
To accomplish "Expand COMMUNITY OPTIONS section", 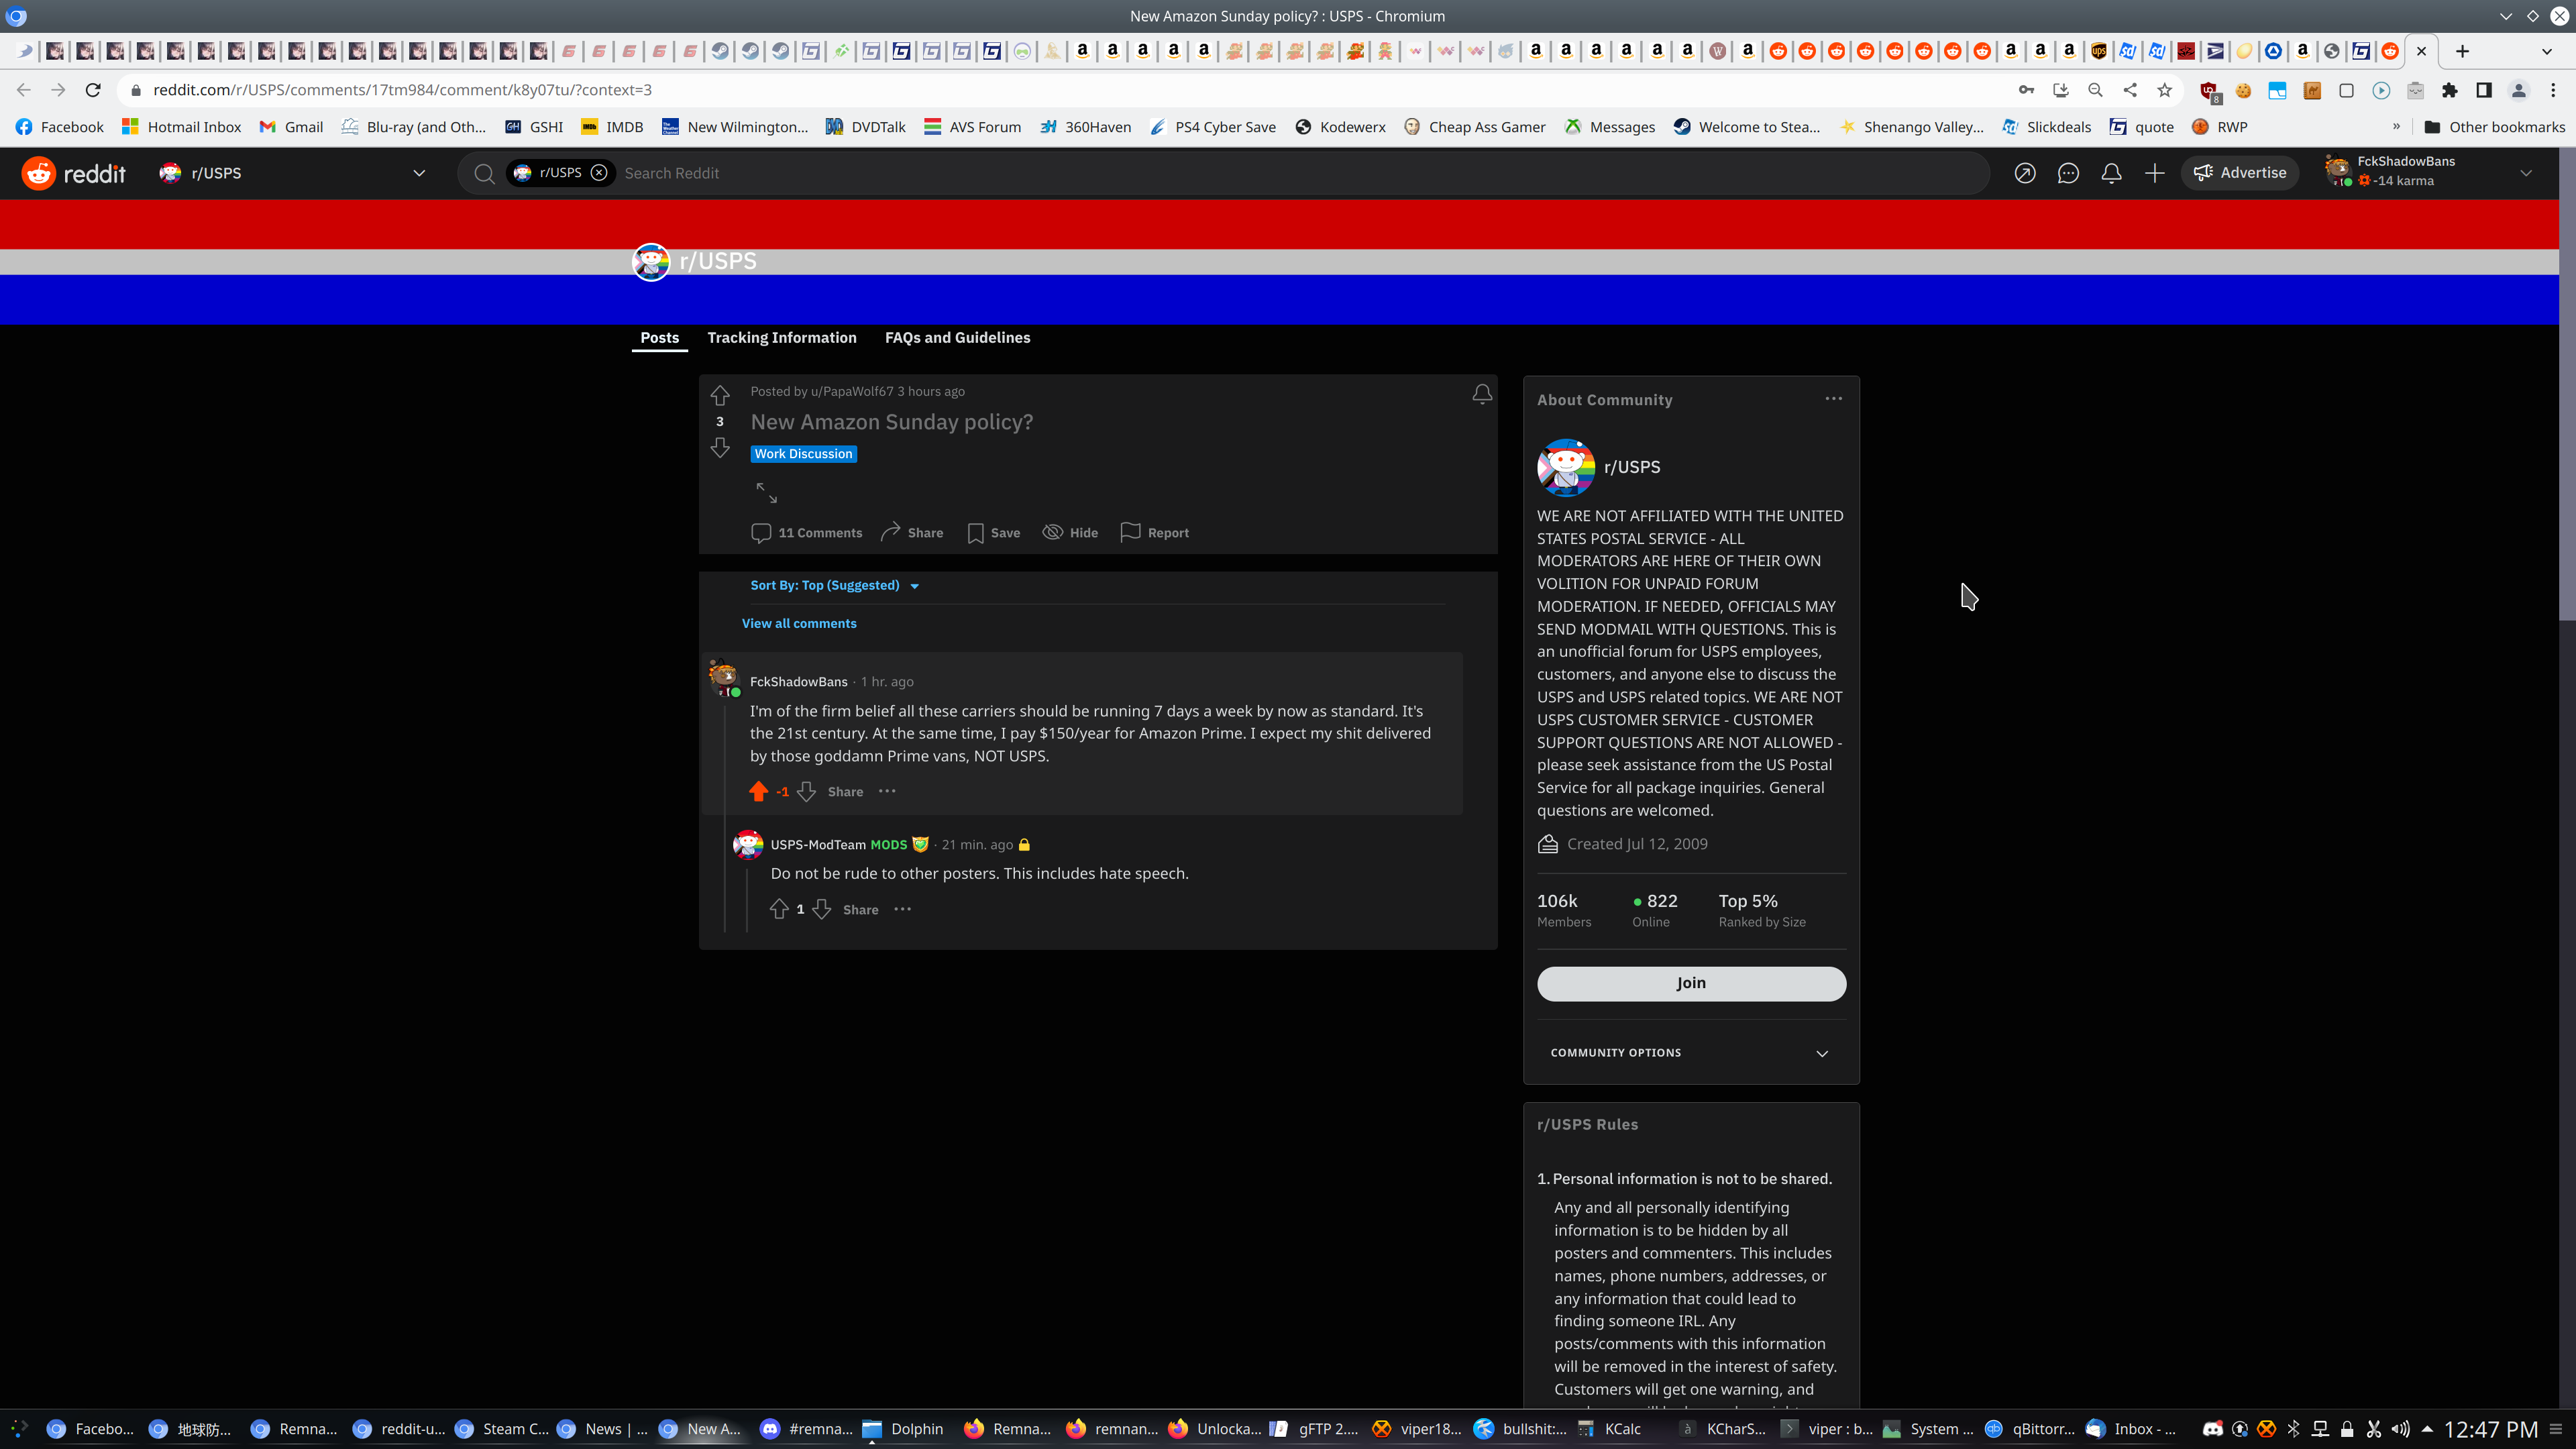I will coord(1690,1052).
